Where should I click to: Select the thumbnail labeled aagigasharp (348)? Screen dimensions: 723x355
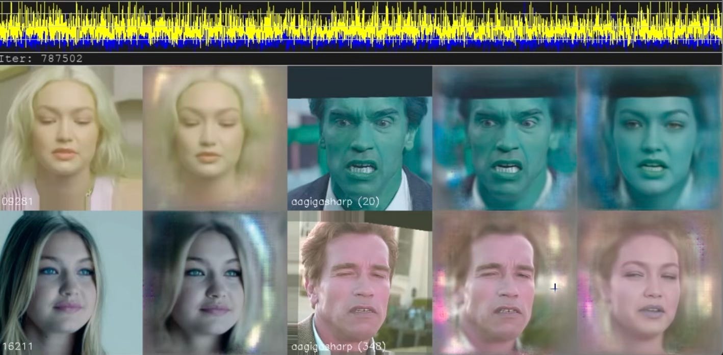pos(360,283)
